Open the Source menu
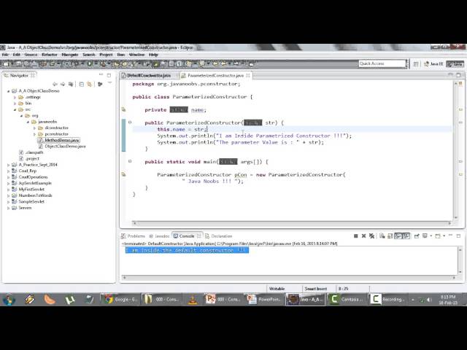Viewport: 467px width, 350px height. [x=31, y=55]
